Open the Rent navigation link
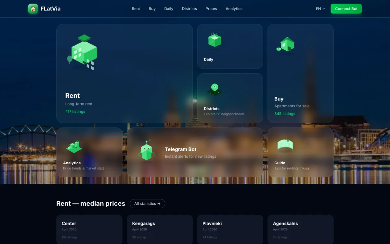 coord(136,9)
